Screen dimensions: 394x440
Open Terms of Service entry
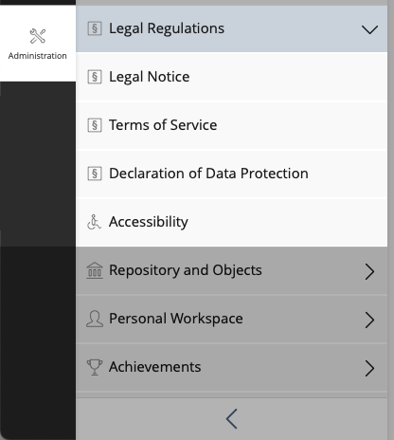pyautogui.click(x=231, y=125)
